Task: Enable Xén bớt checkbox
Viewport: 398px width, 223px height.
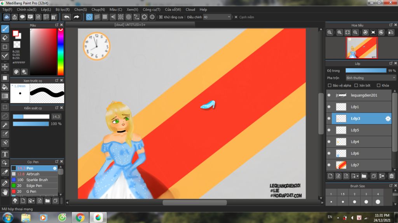Action: 356,85
